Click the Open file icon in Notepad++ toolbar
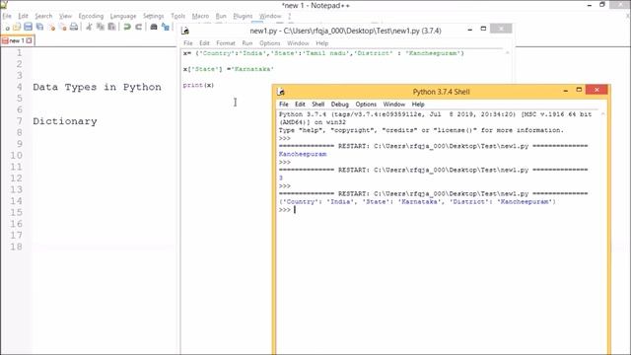 coord(17,27)
